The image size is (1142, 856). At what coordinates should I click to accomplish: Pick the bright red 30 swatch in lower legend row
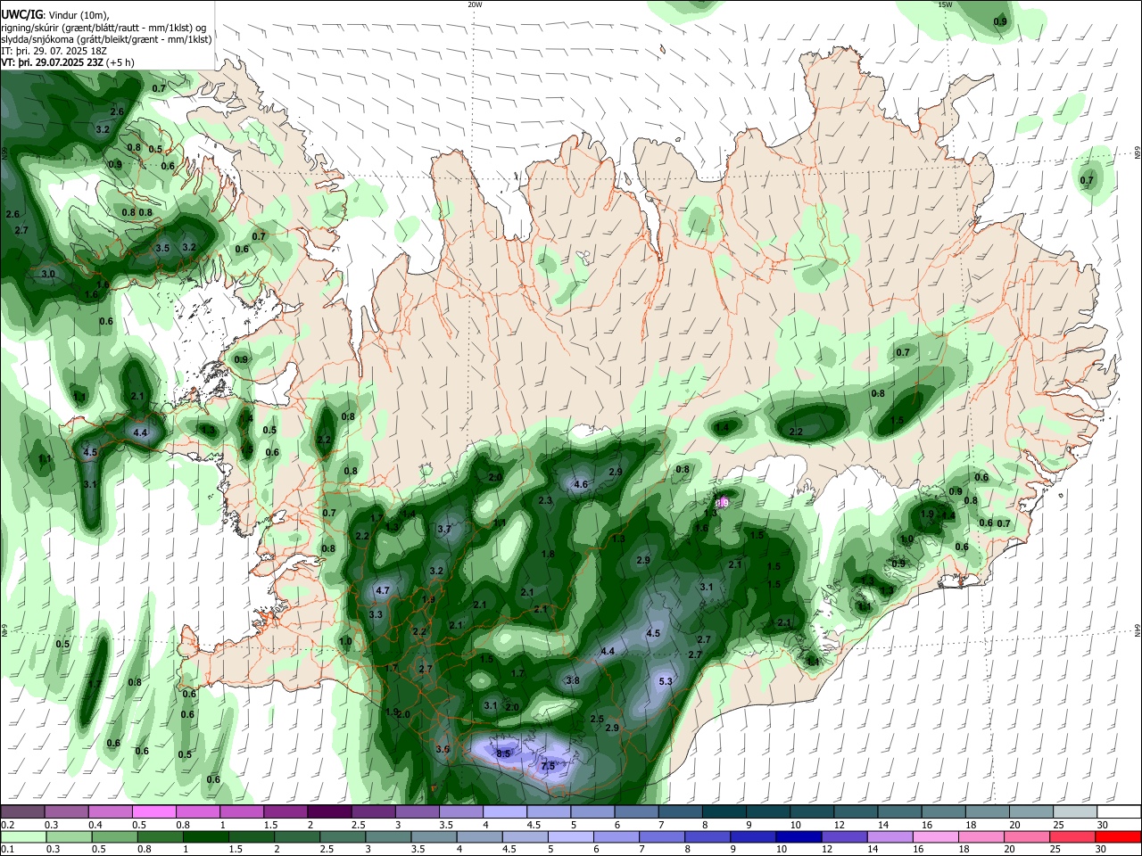coord(1119,836)
